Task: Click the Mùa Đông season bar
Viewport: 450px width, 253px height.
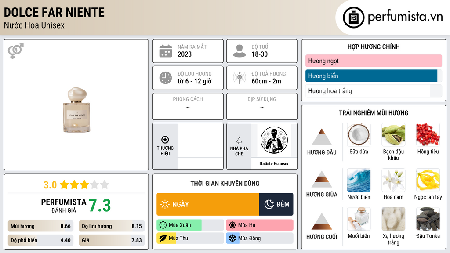Action: pyautogui.click(x=260, y=238)
